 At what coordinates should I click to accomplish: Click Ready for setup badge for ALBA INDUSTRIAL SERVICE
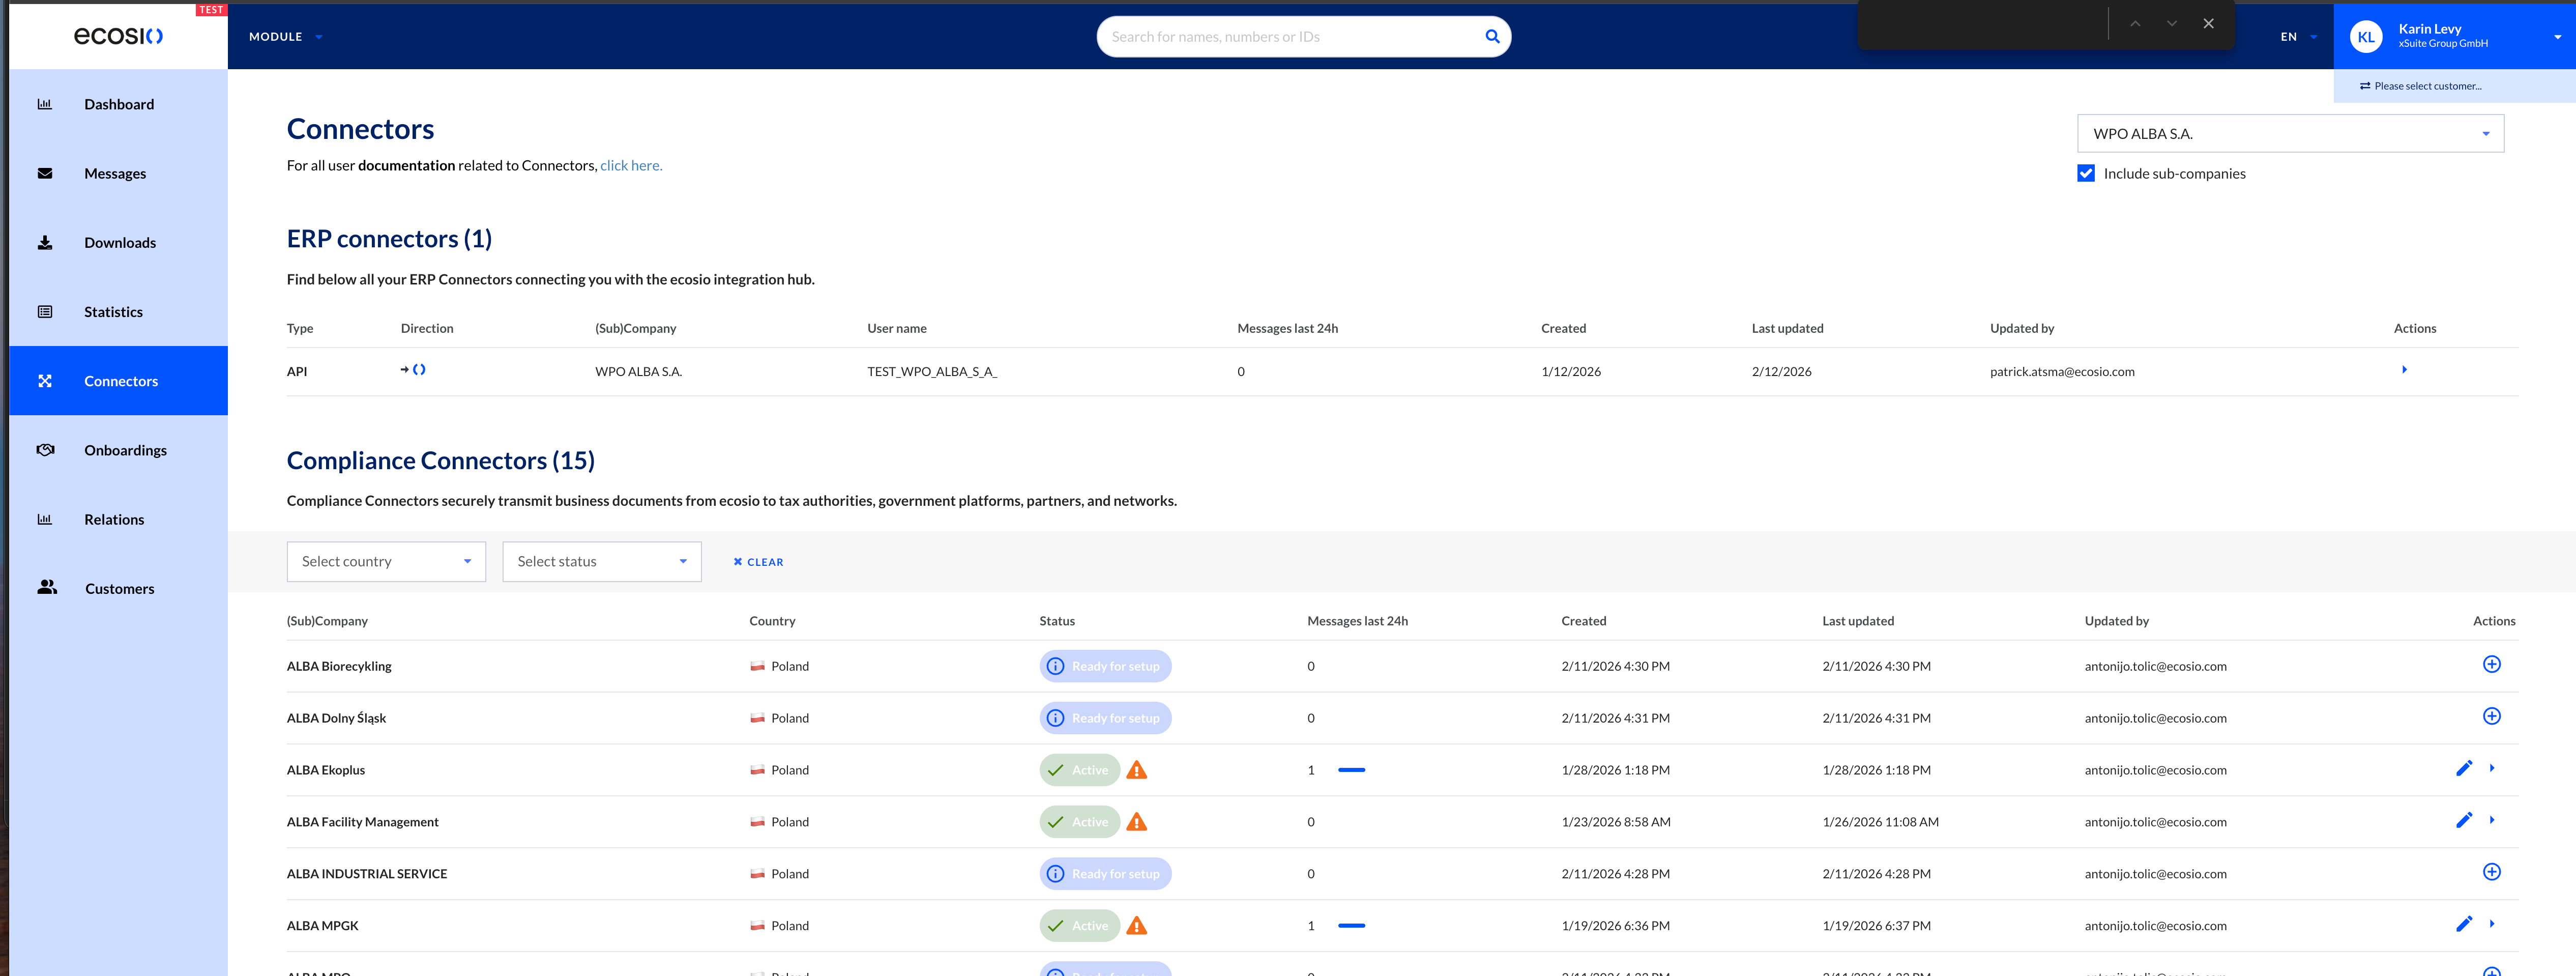1105,874
